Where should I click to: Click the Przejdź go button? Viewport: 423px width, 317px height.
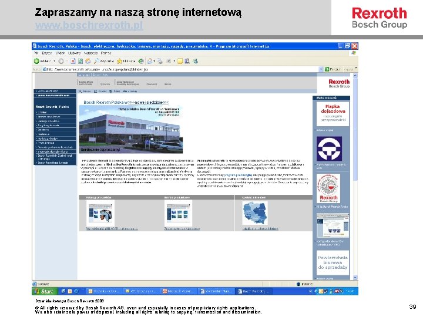coord(333,69)
